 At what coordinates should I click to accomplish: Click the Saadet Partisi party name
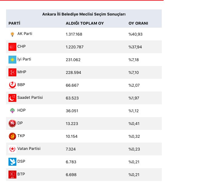click(x=30, y=98)
